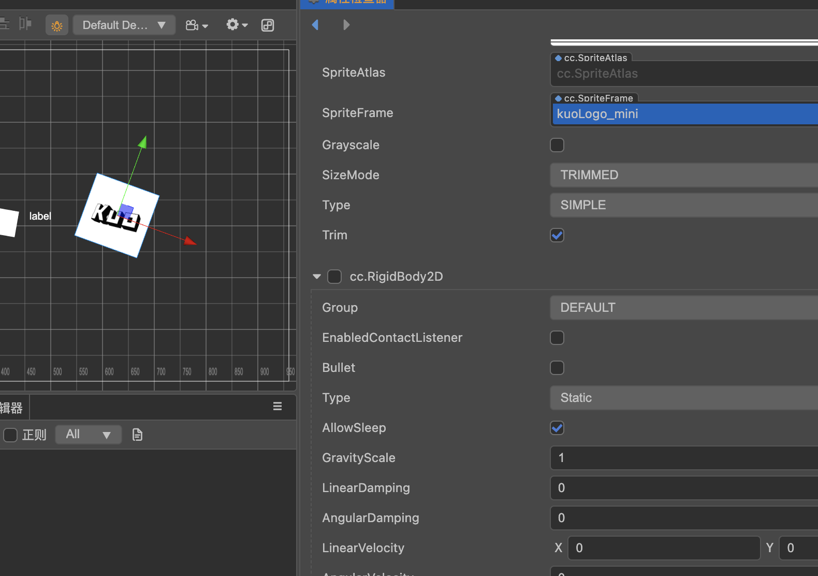Toggle the Bullet checkbox
This screenshot has height=576, width=818.
pyautogui.click(x=557, y=368)
